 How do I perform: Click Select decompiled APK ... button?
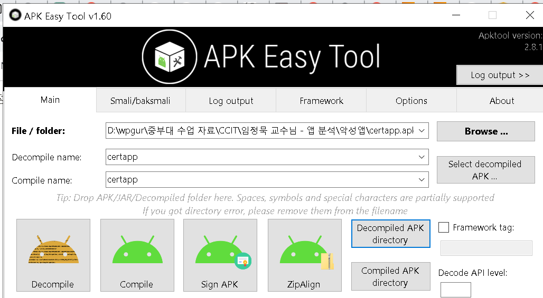(486, 170)
